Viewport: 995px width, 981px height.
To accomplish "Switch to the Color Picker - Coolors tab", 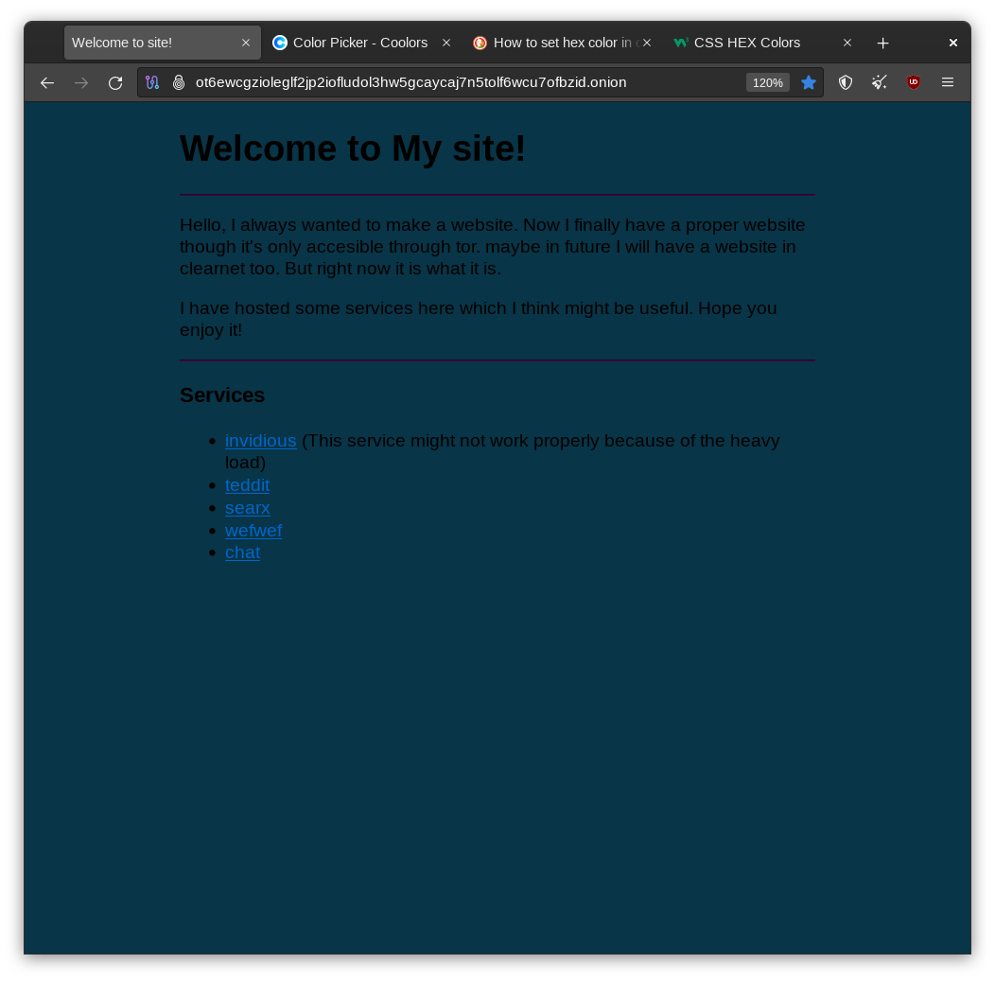I will pos(359,43).
